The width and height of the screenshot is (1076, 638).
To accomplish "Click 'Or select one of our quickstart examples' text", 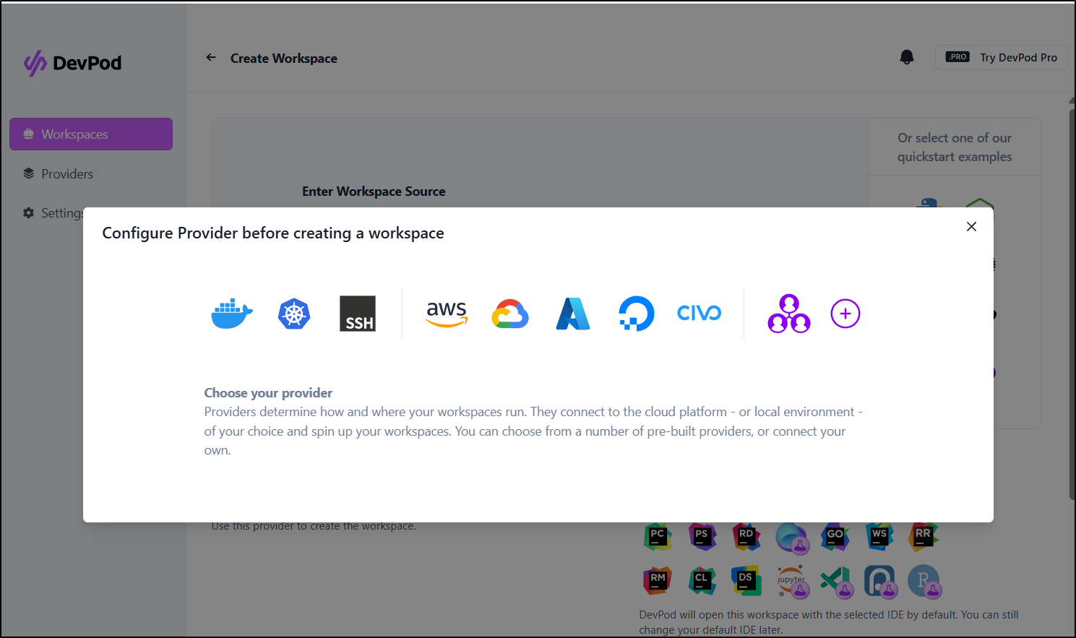I will tap(955, 147).
